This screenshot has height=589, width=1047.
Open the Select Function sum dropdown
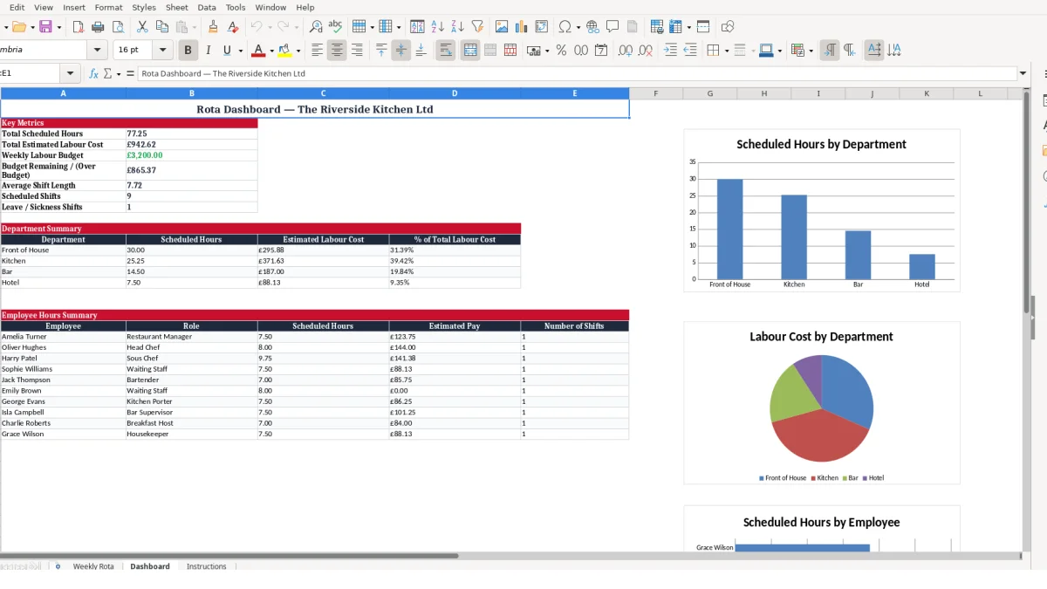(x=119, y=74)
